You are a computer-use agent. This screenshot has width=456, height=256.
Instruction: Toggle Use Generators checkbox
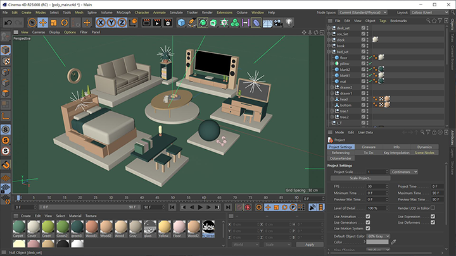point(368,222)
